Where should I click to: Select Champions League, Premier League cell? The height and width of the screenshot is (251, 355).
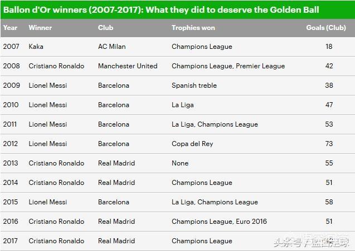pyautogui.click(x=228, y=66)
